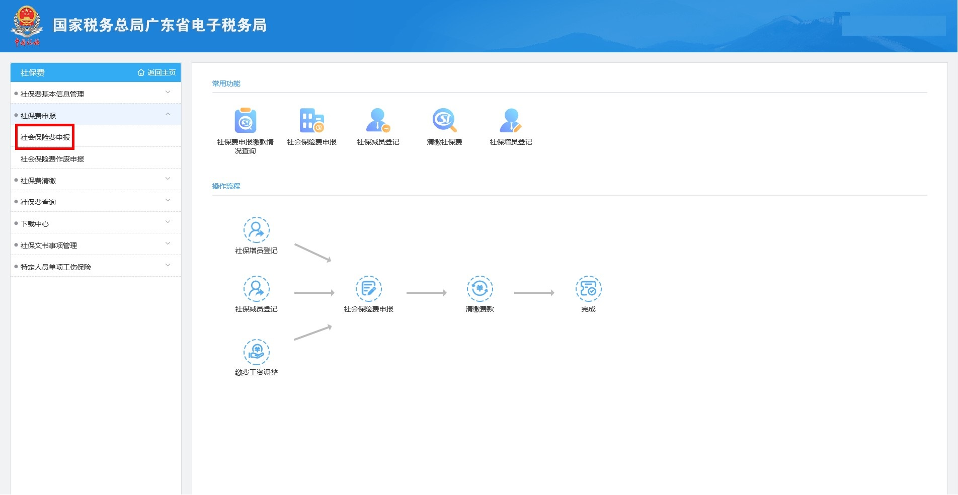Expand the 社保费查询 sidebar section
The image size is (958, 495).
(x=96, y=202)
